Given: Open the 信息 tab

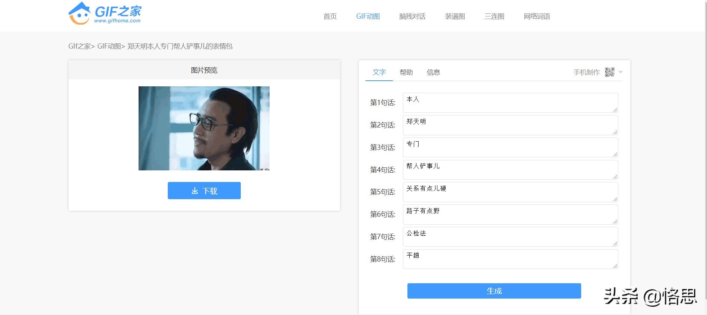Looking at the screenshot, I should [x=433, y=72].
